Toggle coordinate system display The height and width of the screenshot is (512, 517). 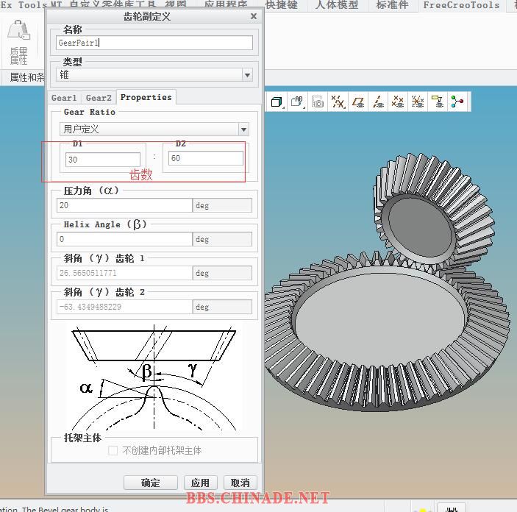(x=418, y=102)
